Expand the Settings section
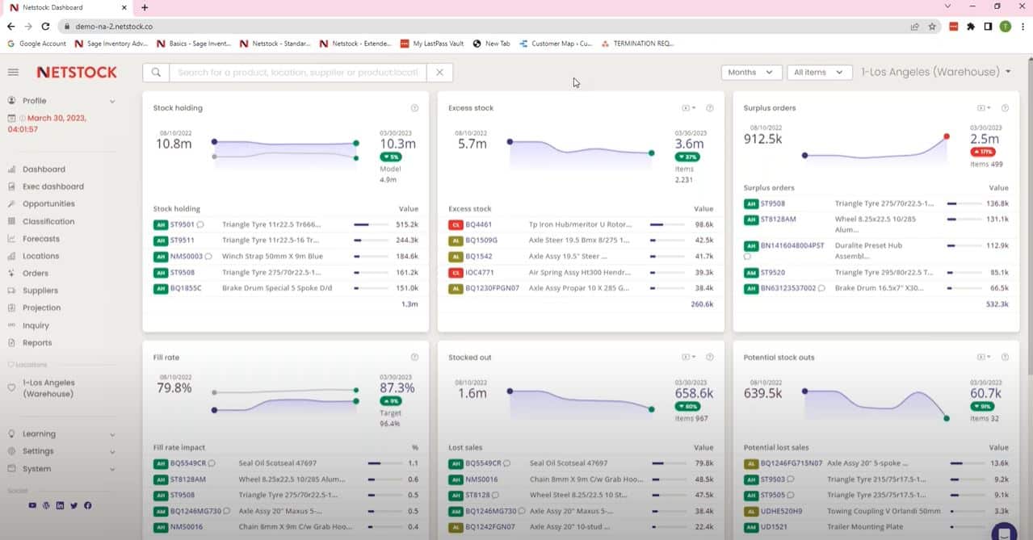This screenshot has height=540, width=1033. pos(61,451)
